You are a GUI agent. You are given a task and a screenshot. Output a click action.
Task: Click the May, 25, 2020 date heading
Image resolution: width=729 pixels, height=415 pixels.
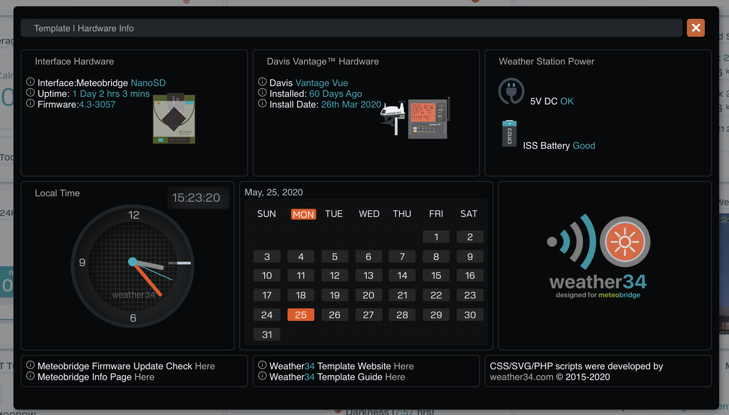click(274, 192)
